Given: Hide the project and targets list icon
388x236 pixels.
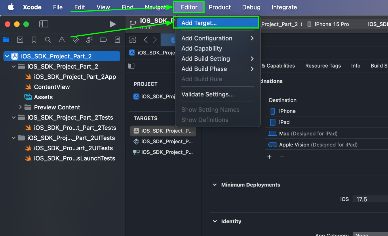Looking at the screenshot, I should point(132,66).
